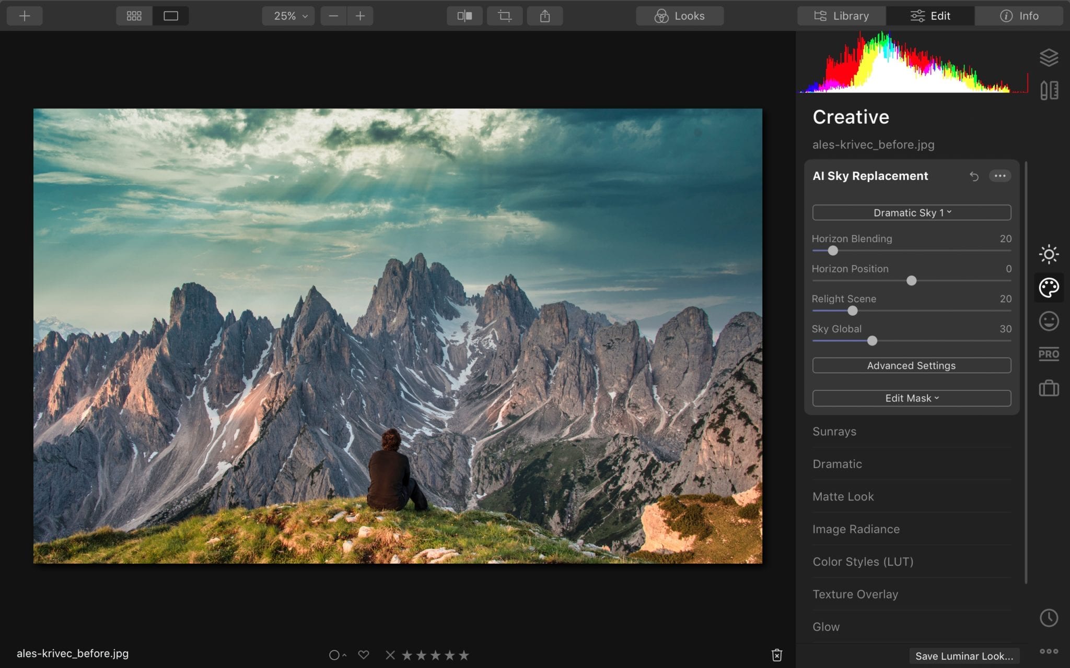1070x668 pixels.
Task: Expand the Glow tool
Action: (x=912, y=627)
